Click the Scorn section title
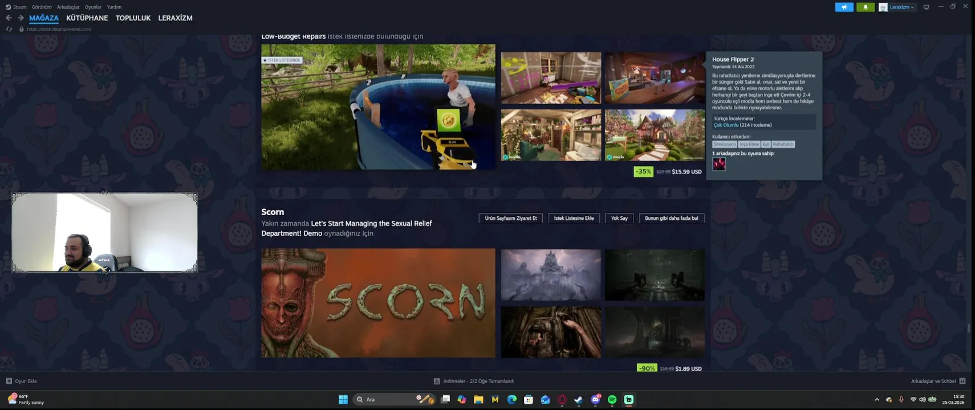 tap(273, 212)
